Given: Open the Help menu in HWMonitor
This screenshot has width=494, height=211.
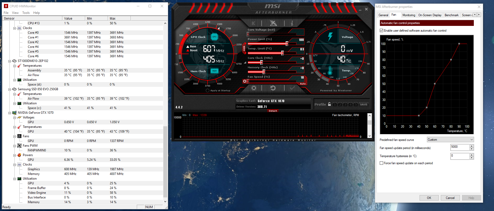Looking at the screenshot, I should tap(36, 13).
